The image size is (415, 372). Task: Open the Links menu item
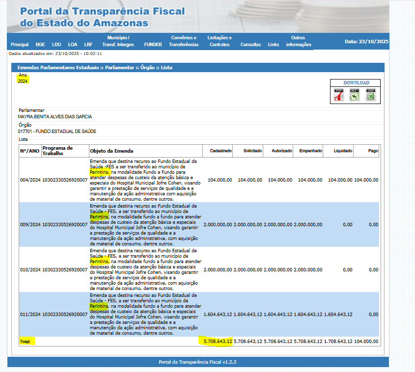[x=274, y=44]
